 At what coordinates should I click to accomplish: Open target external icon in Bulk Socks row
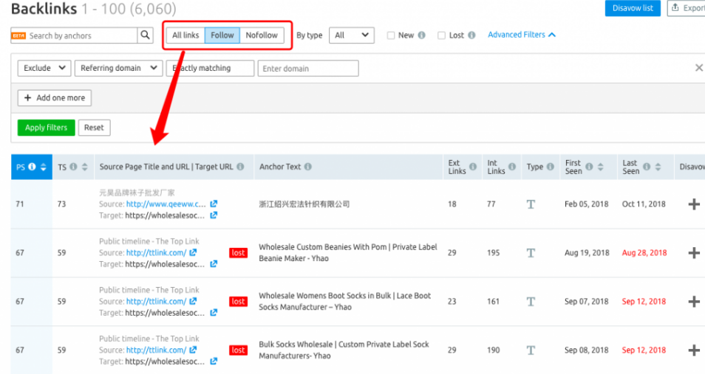[214, 361]
